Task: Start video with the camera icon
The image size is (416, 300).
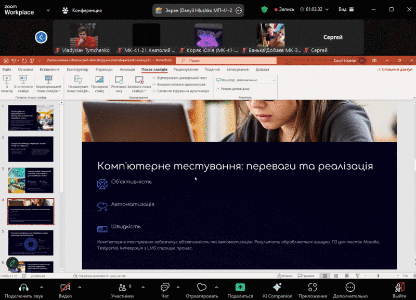Action: coord(65,287)
